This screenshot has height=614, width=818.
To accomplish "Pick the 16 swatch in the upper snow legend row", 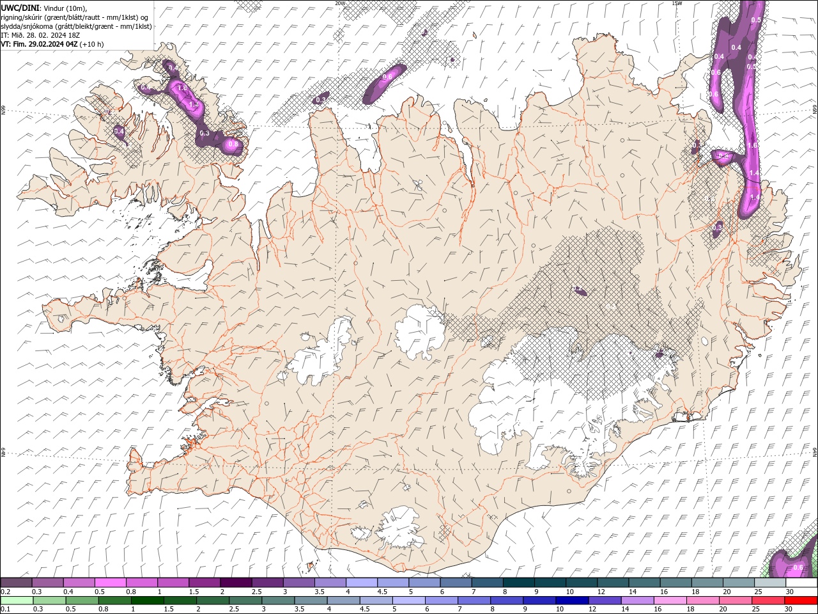I will (x=675, y=583).
